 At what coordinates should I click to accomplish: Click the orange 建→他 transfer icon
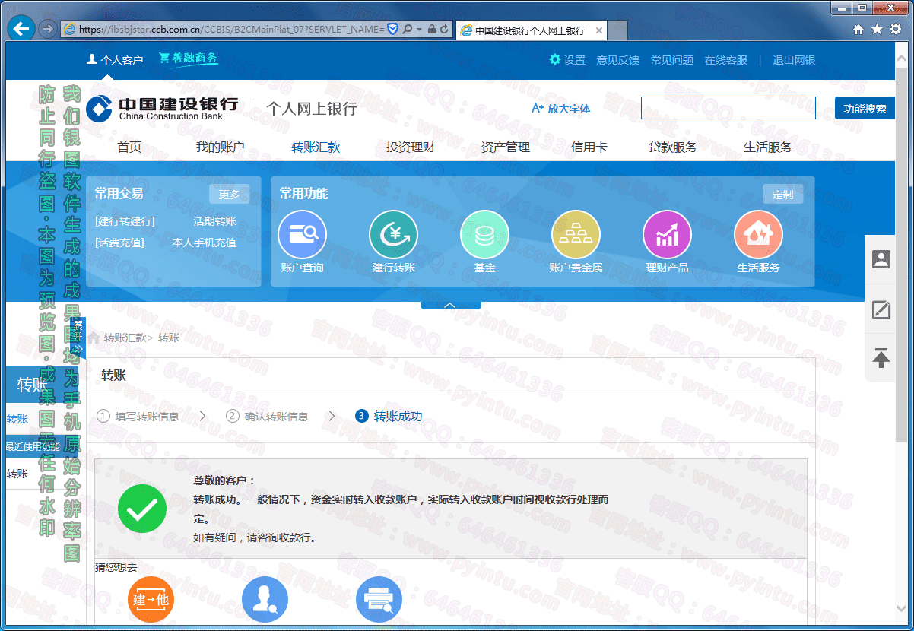(x=151, y=599)
